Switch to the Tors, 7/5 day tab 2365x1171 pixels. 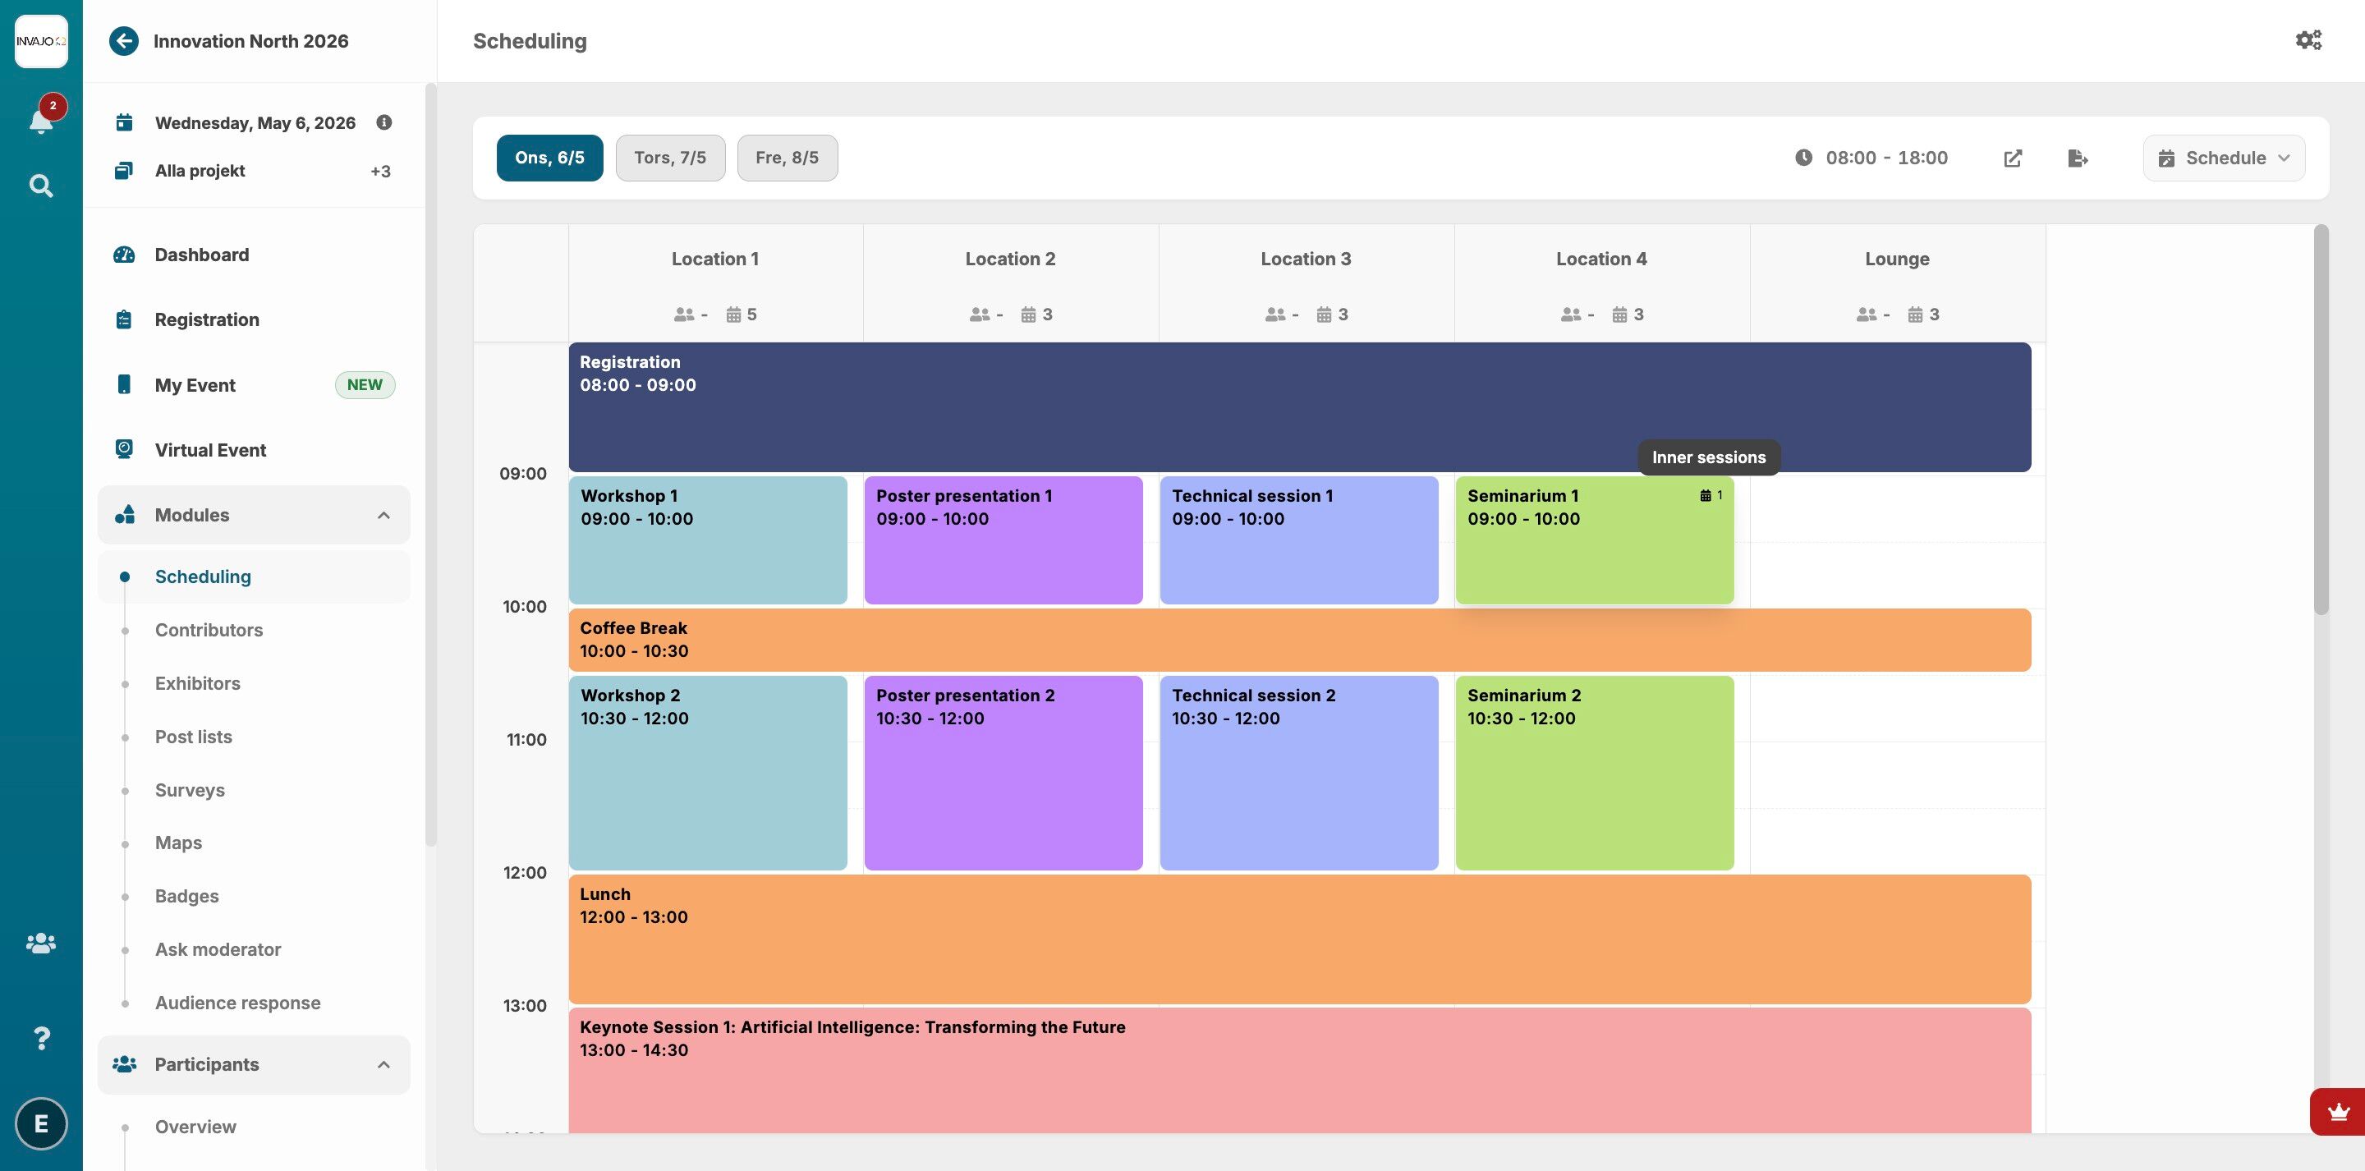[x=669, y=158]
